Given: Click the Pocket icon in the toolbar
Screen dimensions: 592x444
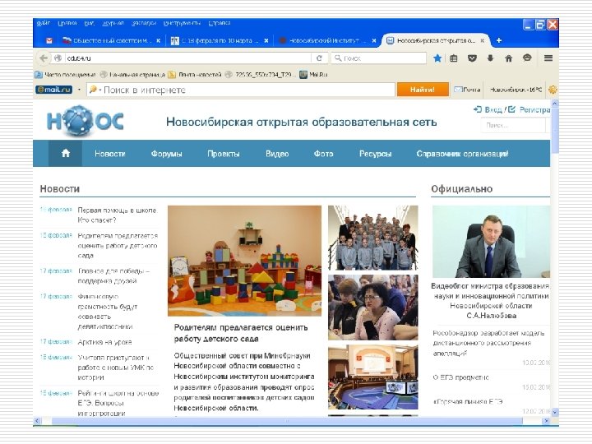Looking at the screenshot, I should click(472, 58).
